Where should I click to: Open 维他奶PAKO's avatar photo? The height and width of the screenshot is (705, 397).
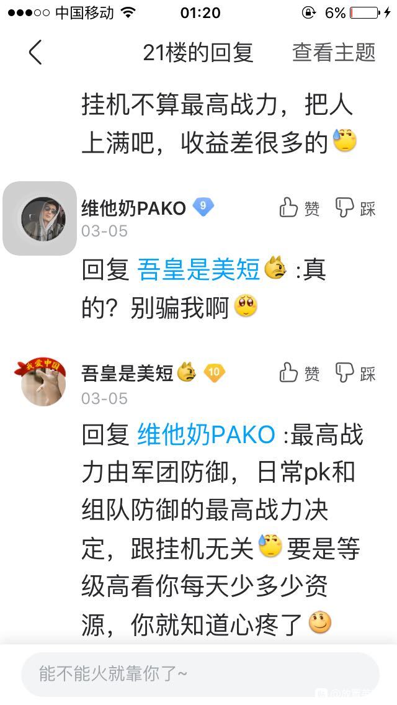pyautogui.click(x=43, y=219)
